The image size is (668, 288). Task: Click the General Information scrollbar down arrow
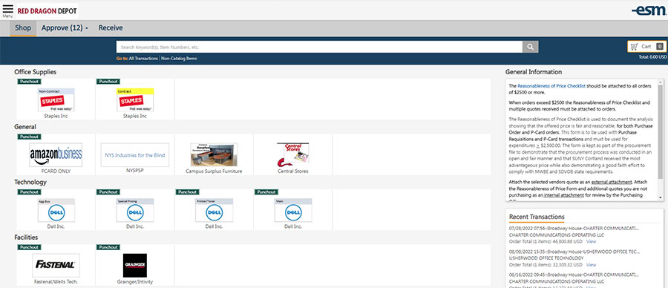(x=661, y=197)
